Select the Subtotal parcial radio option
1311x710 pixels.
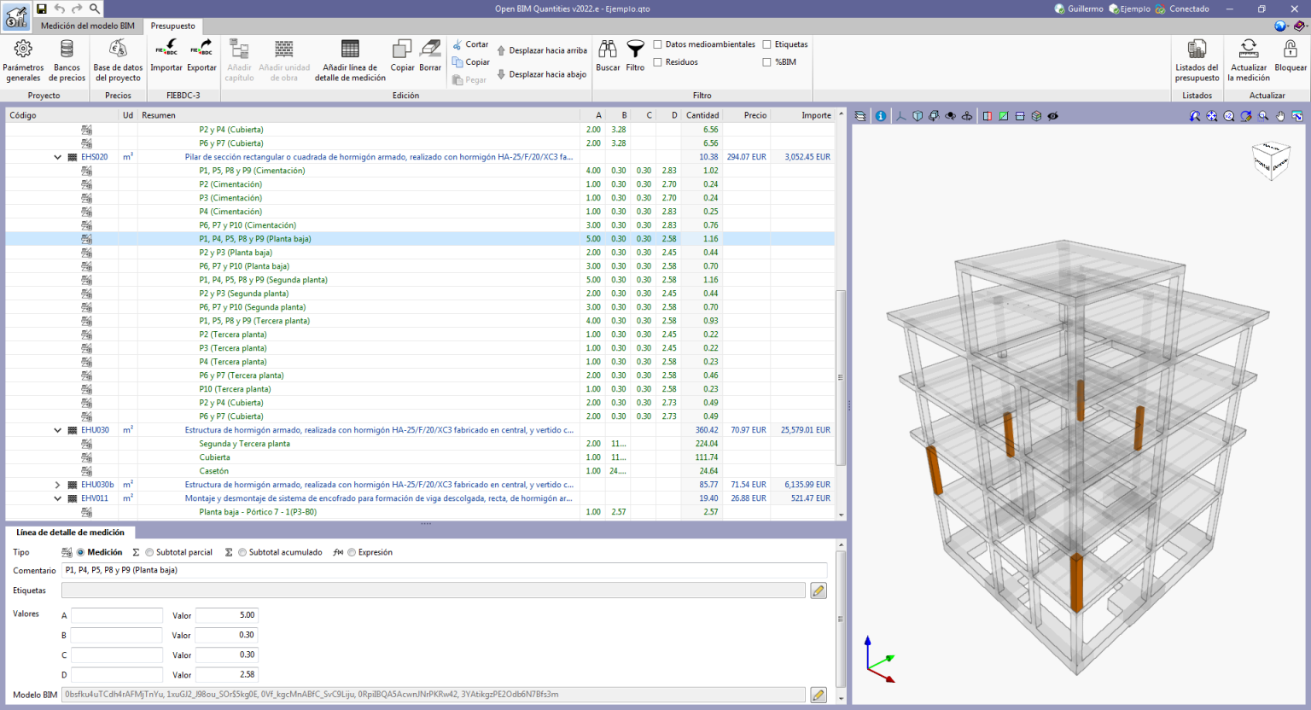point(149,553)
